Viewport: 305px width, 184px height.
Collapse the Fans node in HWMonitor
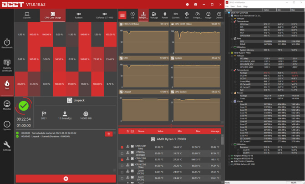pos(232,39)
